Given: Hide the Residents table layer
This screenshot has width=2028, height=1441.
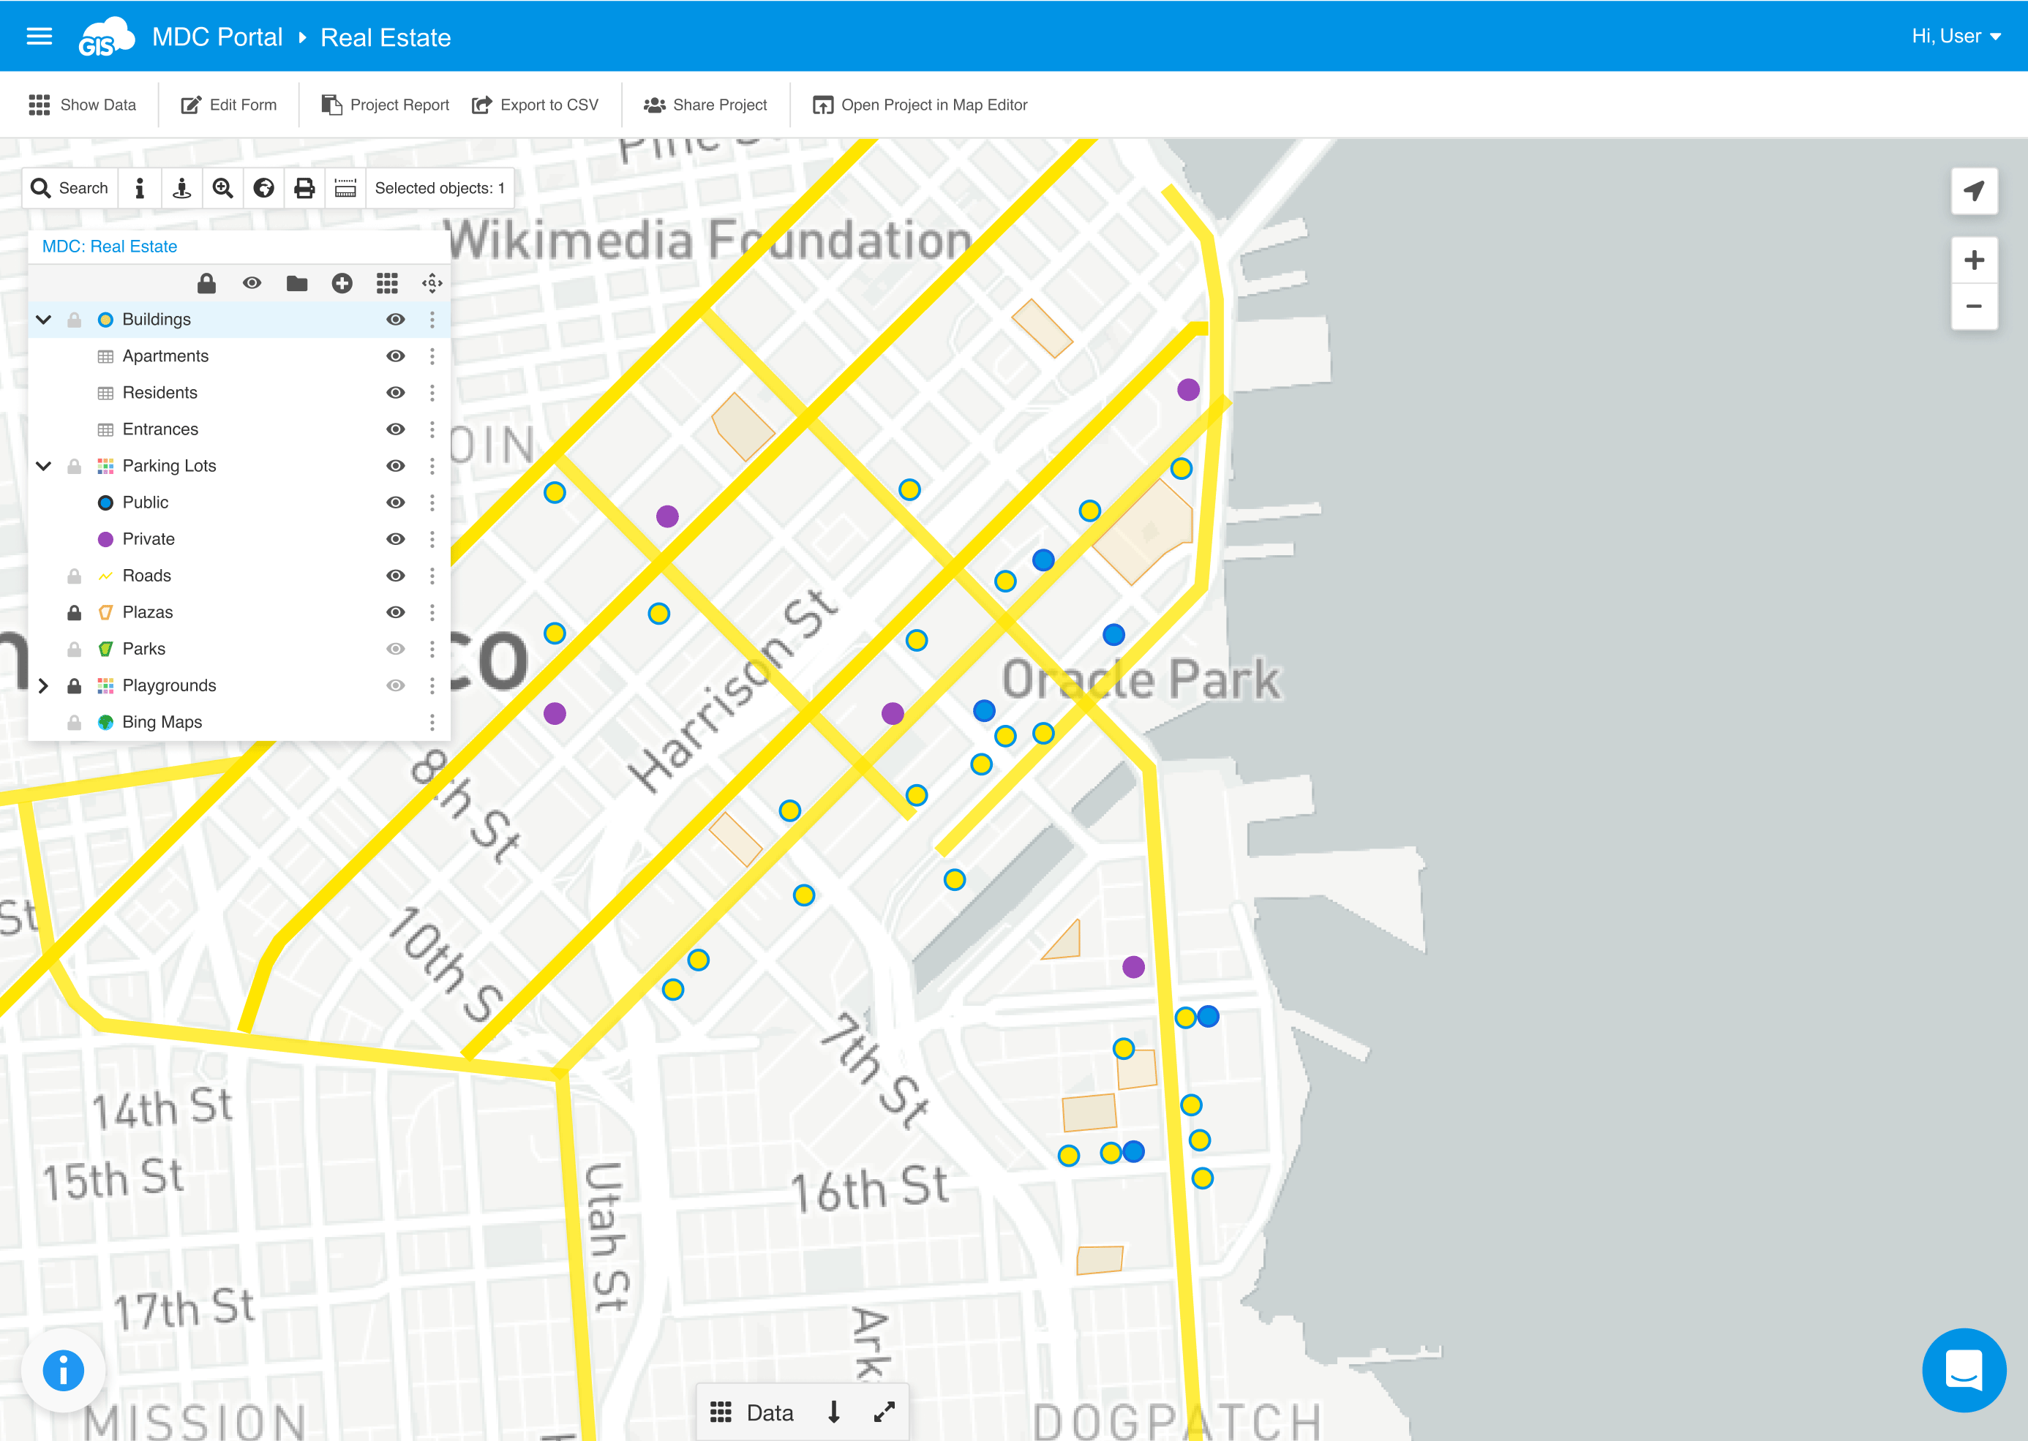Looking at the screenshot, I should tap(396, 392).
